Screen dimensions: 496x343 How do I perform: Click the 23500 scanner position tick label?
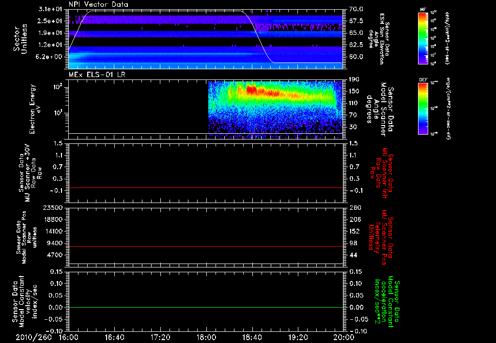(x=53, y=207)
